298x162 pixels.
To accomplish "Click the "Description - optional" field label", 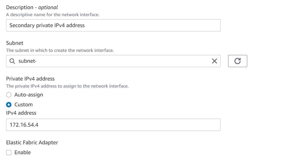I will coord(32,7).
